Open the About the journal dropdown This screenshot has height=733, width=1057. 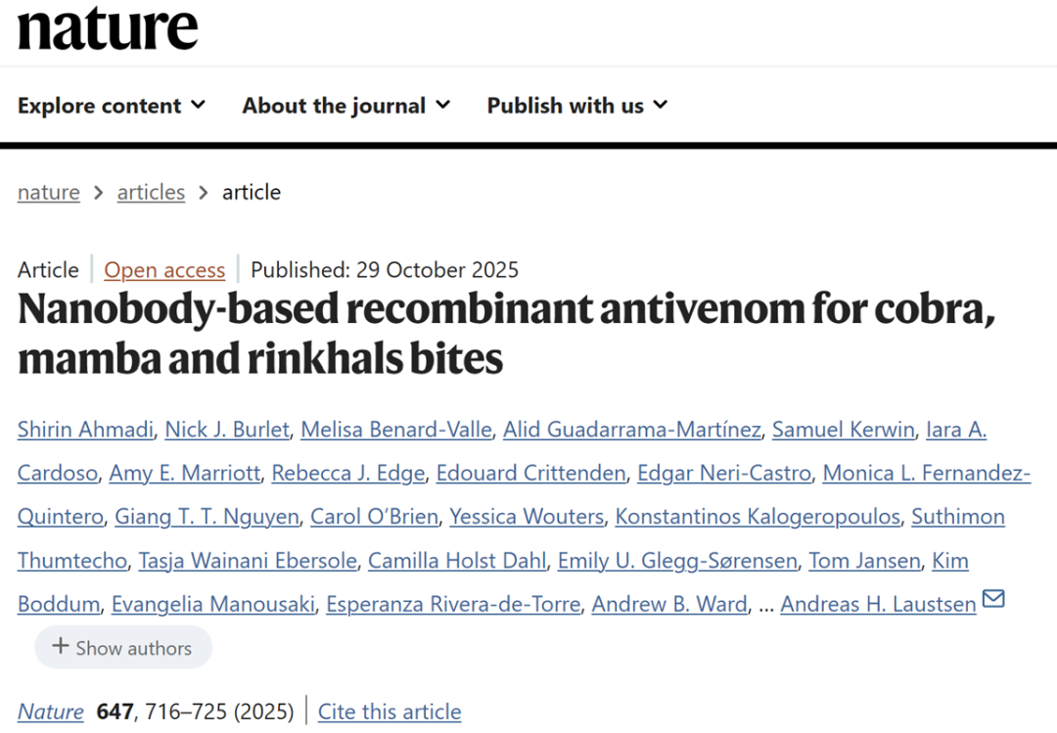(345, 106)
